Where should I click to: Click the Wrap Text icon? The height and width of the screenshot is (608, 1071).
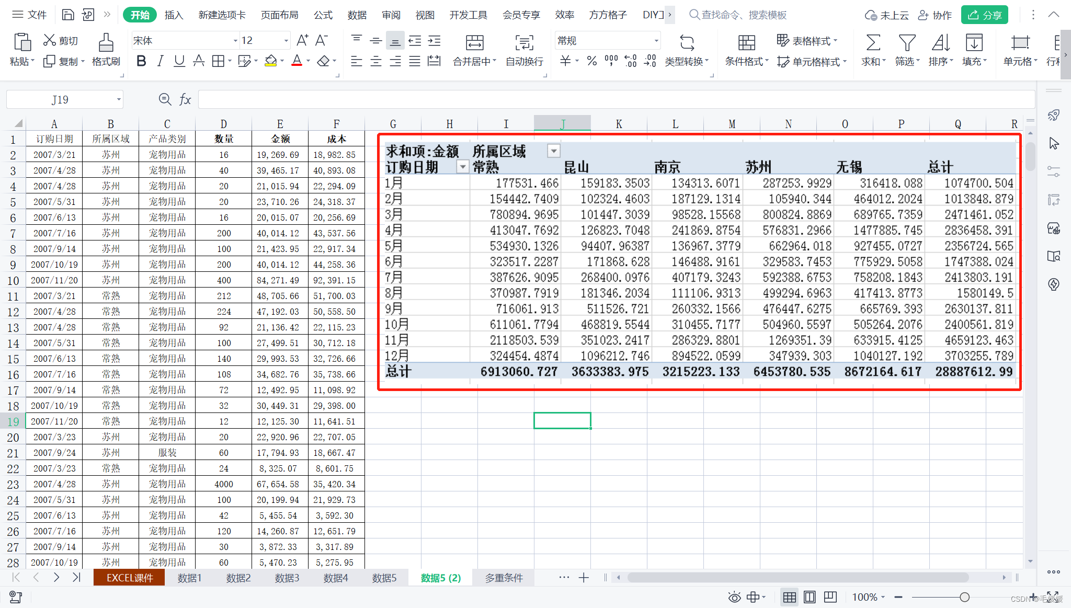(x=524, y=43)
